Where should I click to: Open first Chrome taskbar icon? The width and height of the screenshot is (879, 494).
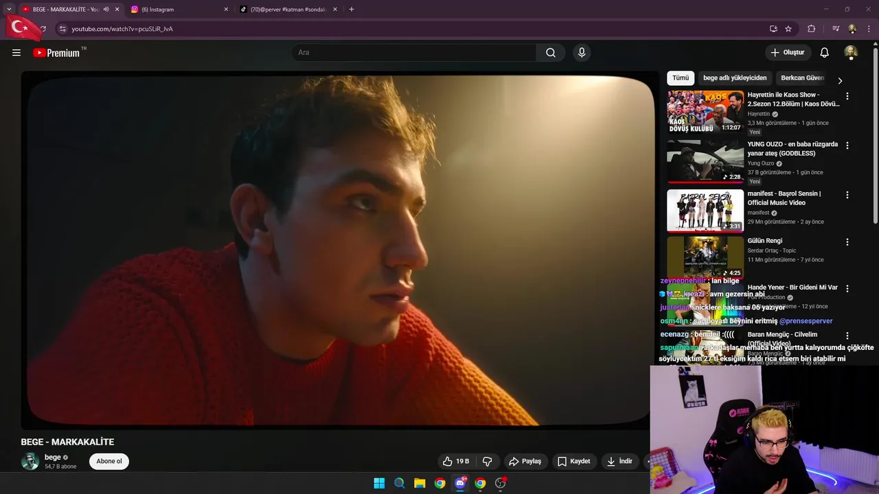(439, 483)
